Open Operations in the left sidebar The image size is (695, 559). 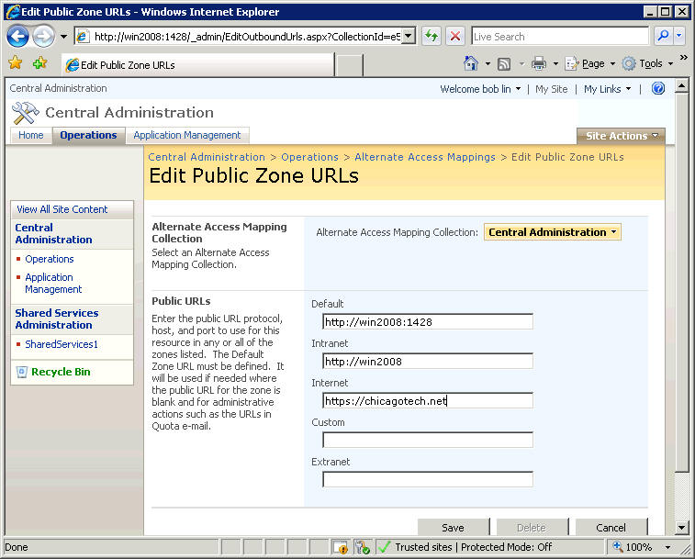pos(50,259)
